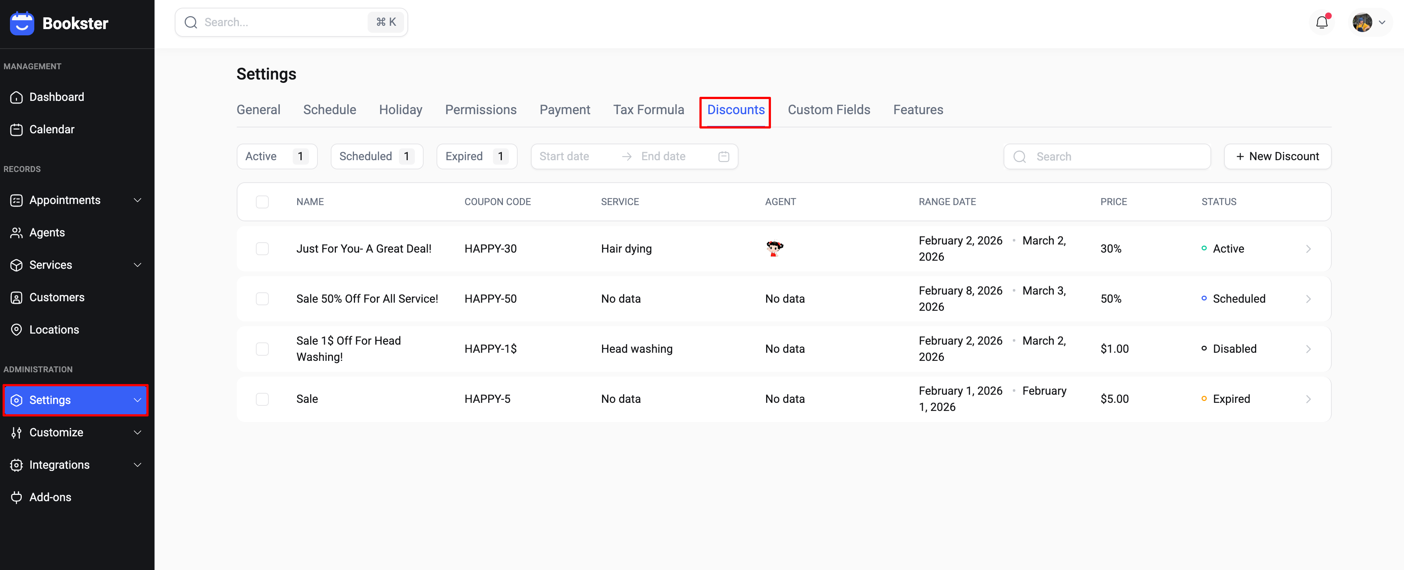Click the Customers sidebar icon

(16, 298)
